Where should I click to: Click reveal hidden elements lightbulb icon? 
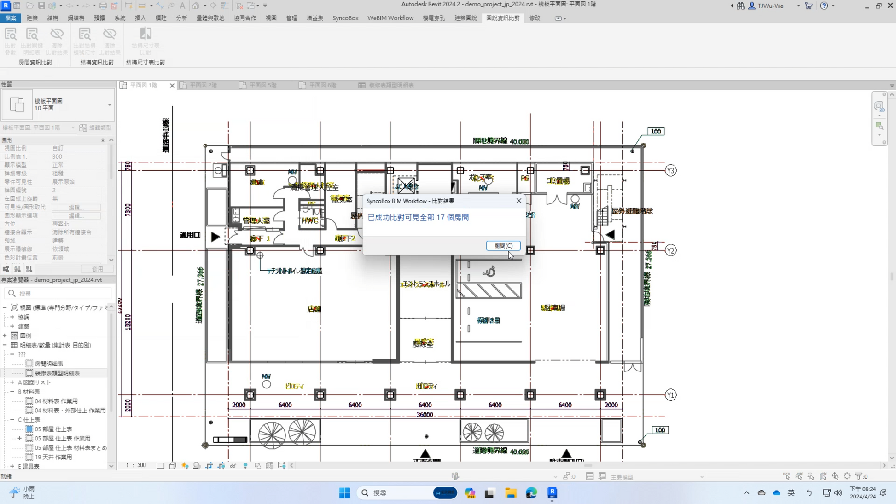[x=245, y=466]
